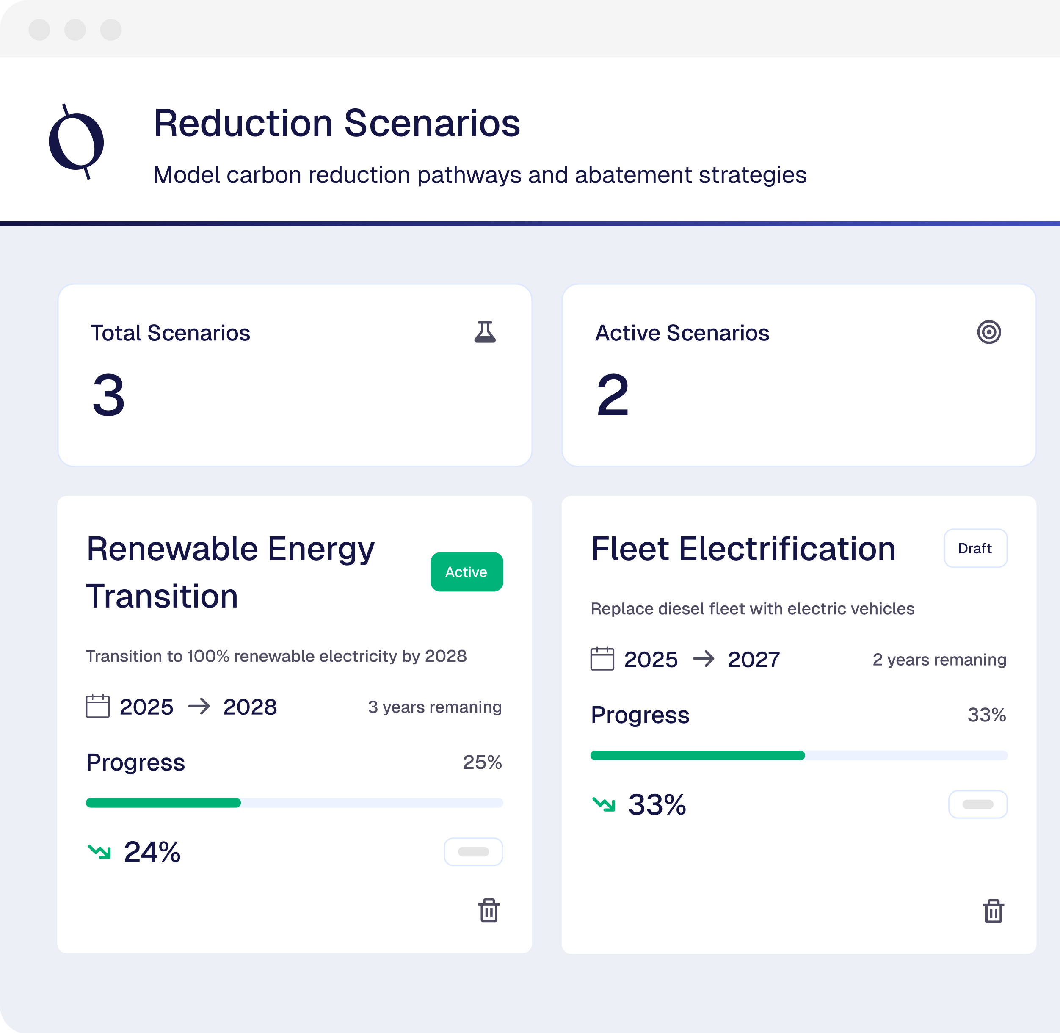This screenshot has height=1033, width=1060.
Task: Click the target icon in Active Scenarios
Action: pos(988,332)
